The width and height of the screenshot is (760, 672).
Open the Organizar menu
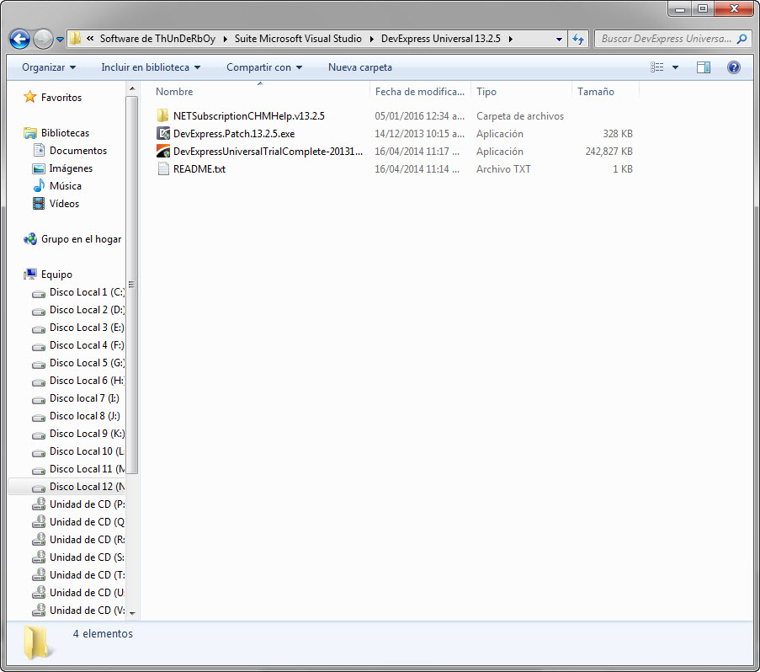coord(49,67)
